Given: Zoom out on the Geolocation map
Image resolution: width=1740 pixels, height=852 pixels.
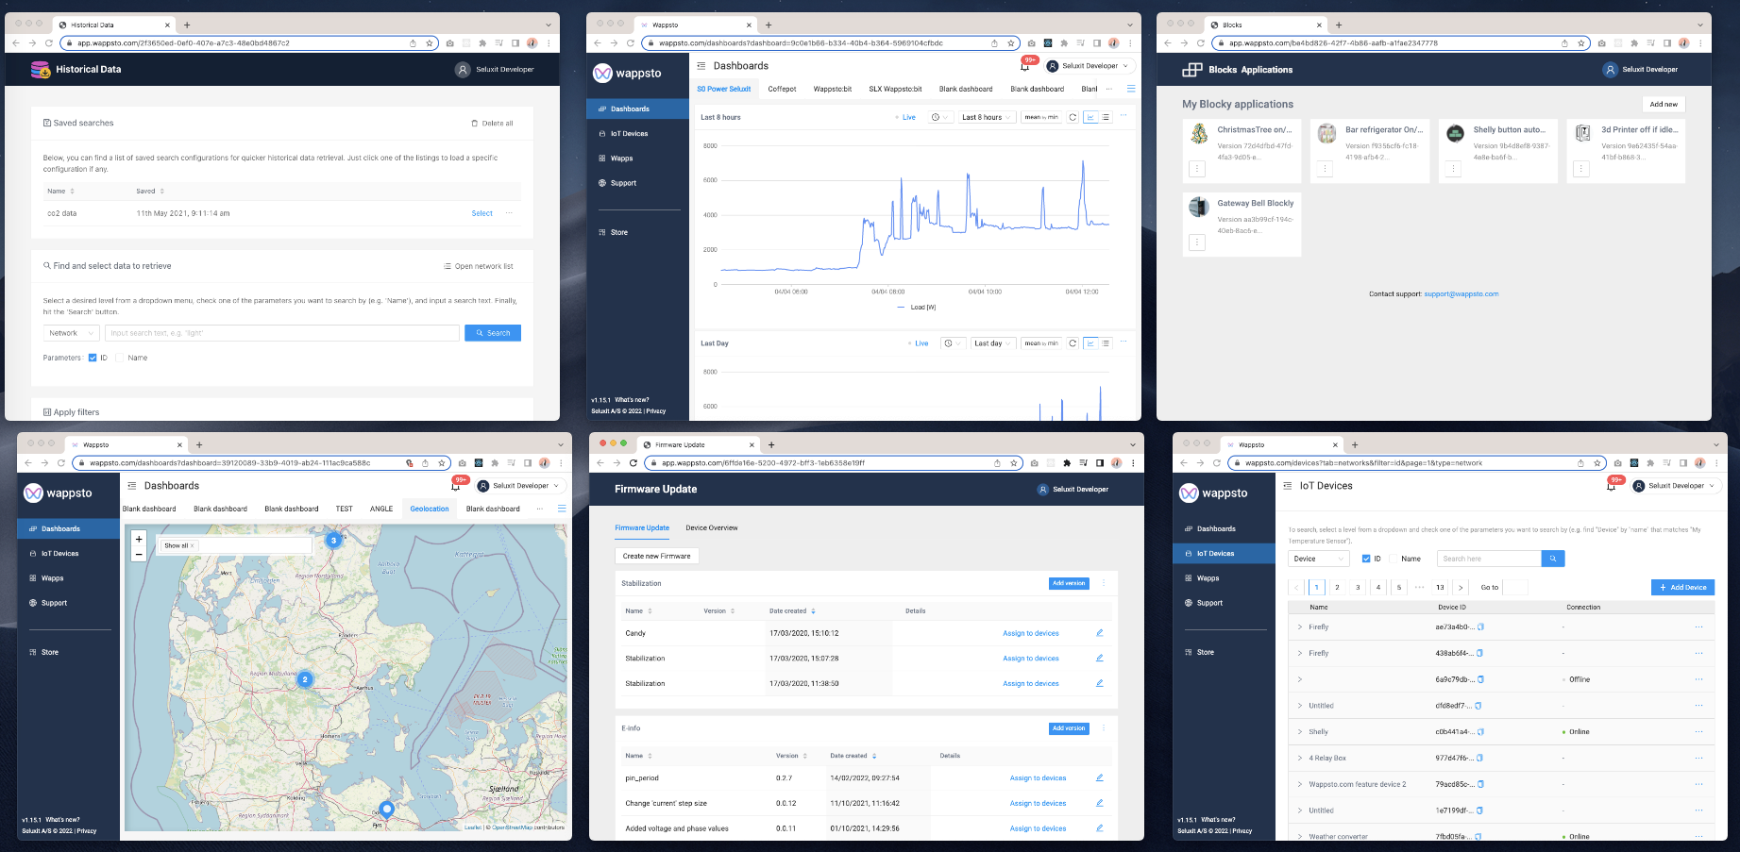Looking at the screenshot, I should pyautogui.click(x=139, y=554).
